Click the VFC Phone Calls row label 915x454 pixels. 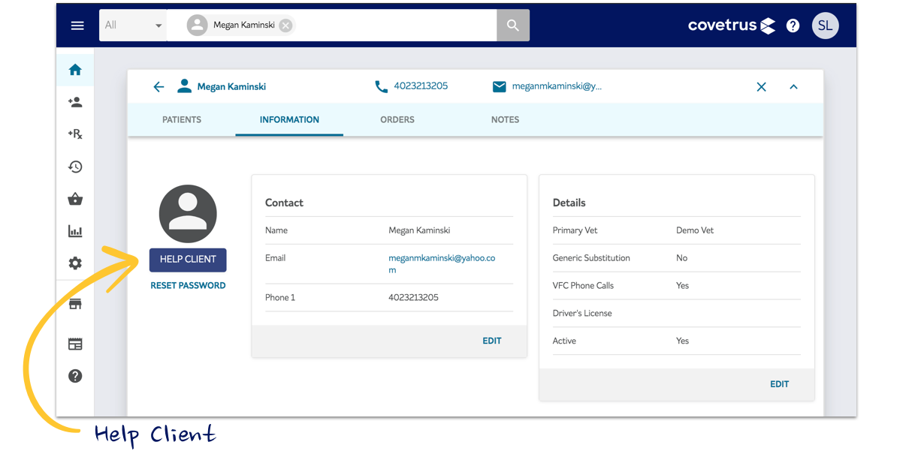(583, 286)
